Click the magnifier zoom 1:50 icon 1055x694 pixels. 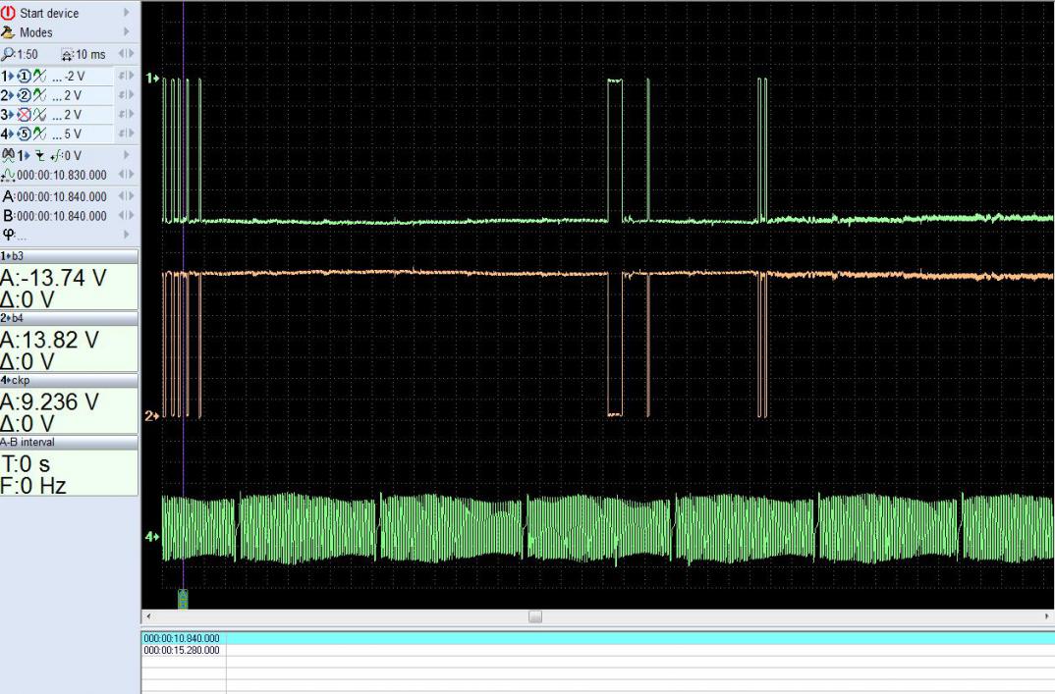[8, 54]
